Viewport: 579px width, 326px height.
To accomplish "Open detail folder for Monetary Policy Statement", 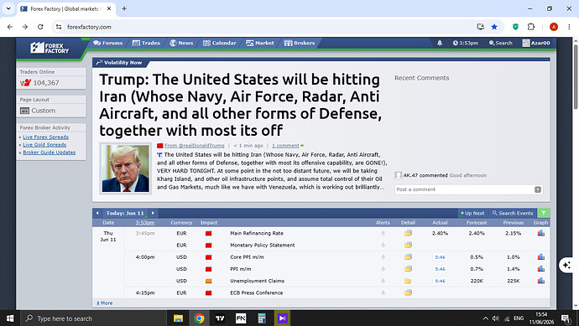I will tap(408, 245).
